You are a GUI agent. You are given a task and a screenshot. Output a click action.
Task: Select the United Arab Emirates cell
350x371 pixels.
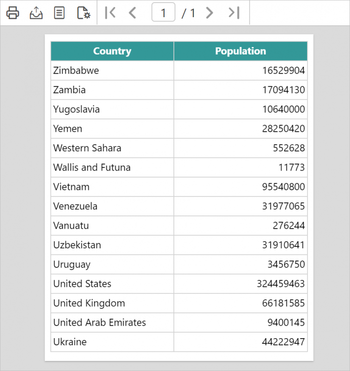coord(112,323)
